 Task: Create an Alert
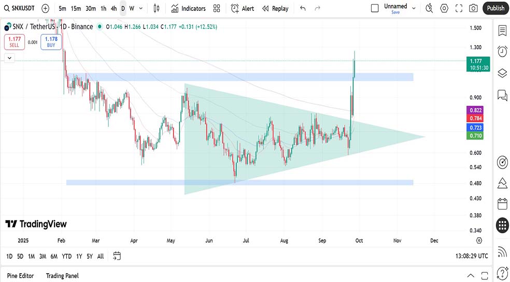click(x=243, y=8)
